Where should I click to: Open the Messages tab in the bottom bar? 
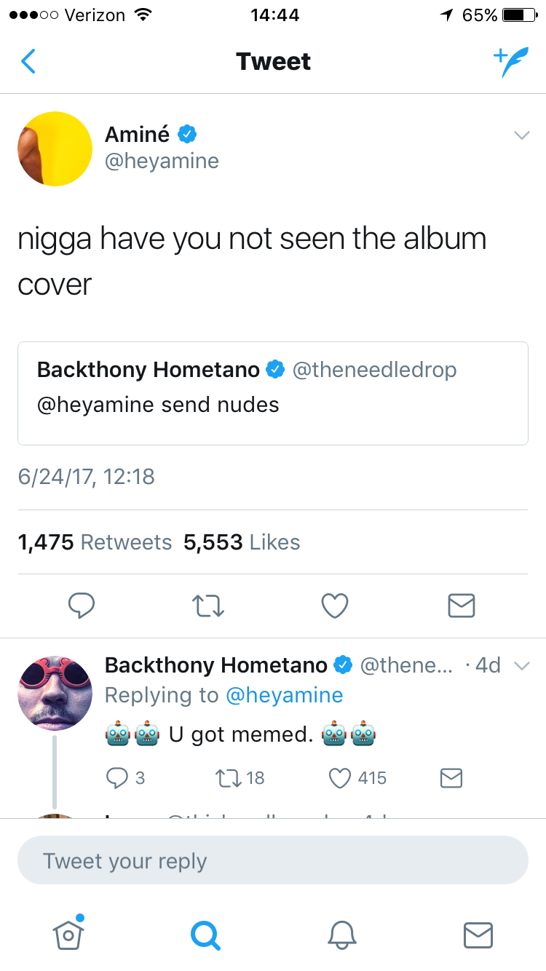pos(478,934)
